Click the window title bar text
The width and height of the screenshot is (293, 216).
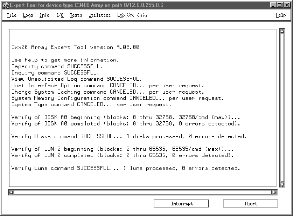(x=87, y=5)
